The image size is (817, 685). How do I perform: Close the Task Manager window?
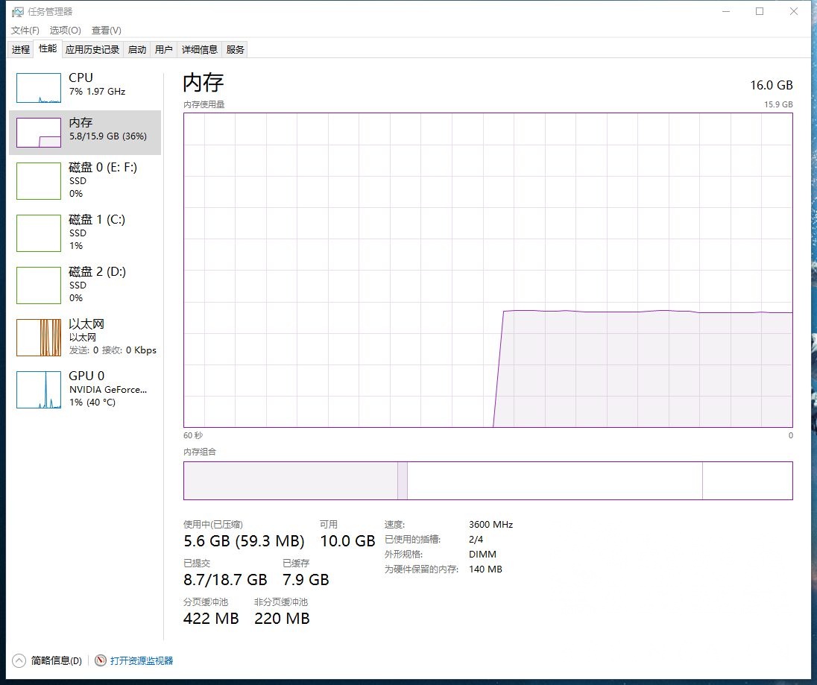pos(794,11)
